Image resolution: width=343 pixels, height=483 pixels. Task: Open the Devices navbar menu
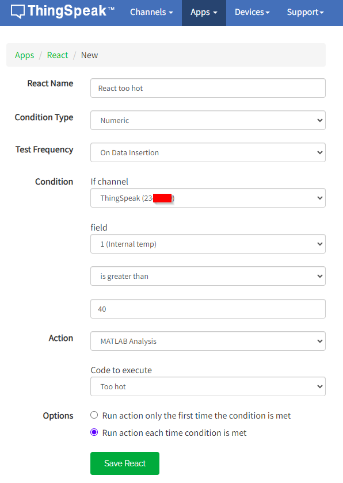252,12
